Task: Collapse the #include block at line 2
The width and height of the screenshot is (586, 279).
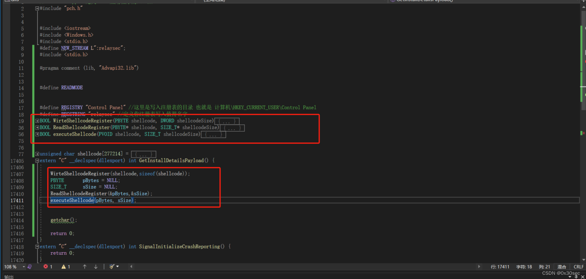Action: coord(37,8)
